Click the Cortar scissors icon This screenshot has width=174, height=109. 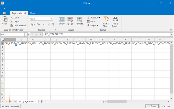pos(11,18)
